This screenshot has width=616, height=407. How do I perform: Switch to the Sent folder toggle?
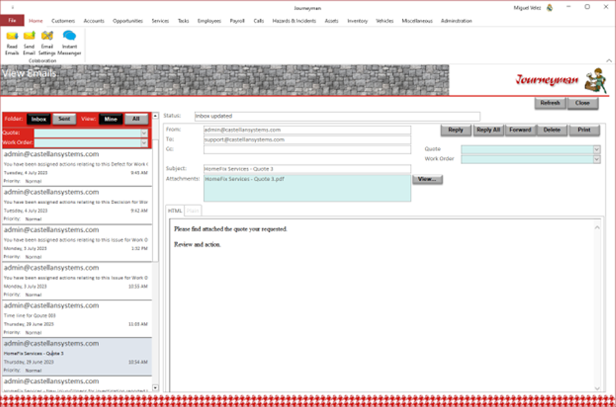coord(64,118)
